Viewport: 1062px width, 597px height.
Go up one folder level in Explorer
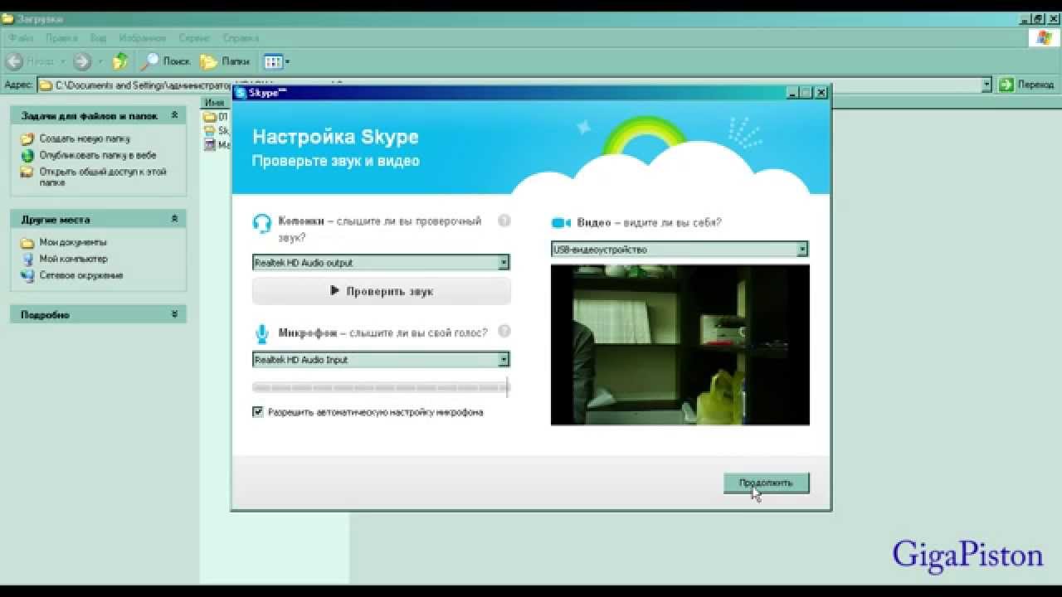pyautogui.click(x=120, y=61)
